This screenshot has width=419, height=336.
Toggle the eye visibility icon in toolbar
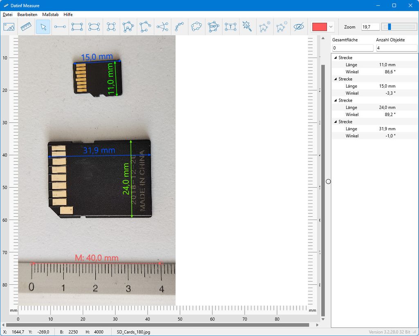coord(299,27)
